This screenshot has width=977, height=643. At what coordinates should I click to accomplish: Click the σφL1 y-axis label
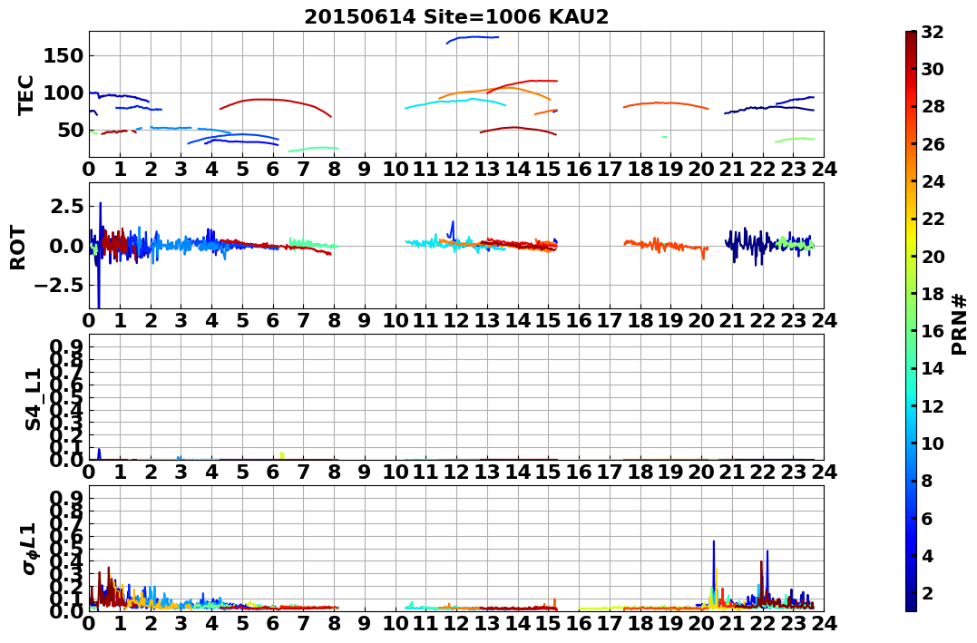(x=29, y=549)
